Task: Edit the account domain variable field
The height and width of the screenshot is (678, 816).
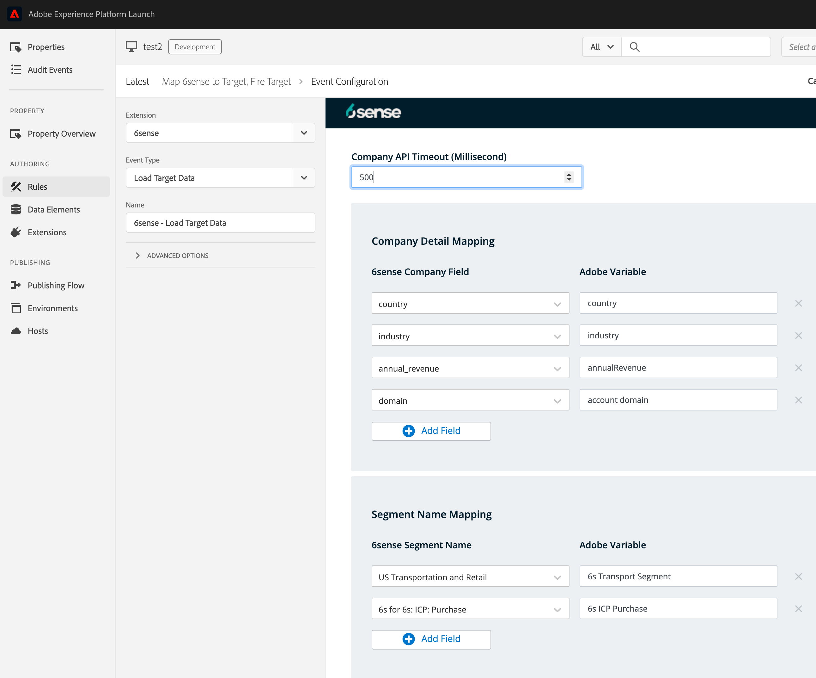Action: coord(679,400)
